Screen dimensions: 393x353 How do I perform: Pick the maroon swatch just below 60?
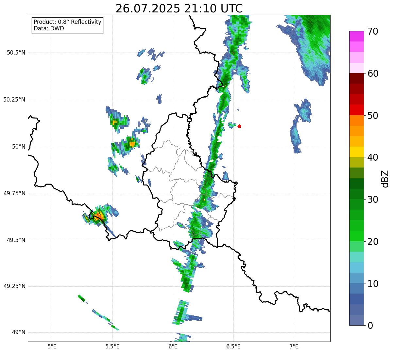click(x=356, y=78)
